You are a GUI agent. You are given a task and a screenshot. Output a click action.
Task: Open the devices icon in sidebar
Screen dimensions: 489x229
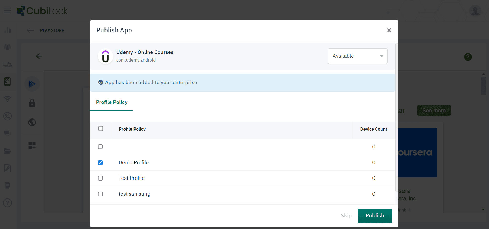point(7,64)
